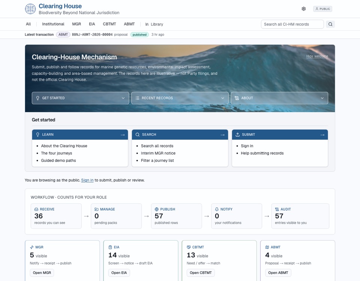
Task: Click the Clearing House globe logo
Action: point(30,9)
